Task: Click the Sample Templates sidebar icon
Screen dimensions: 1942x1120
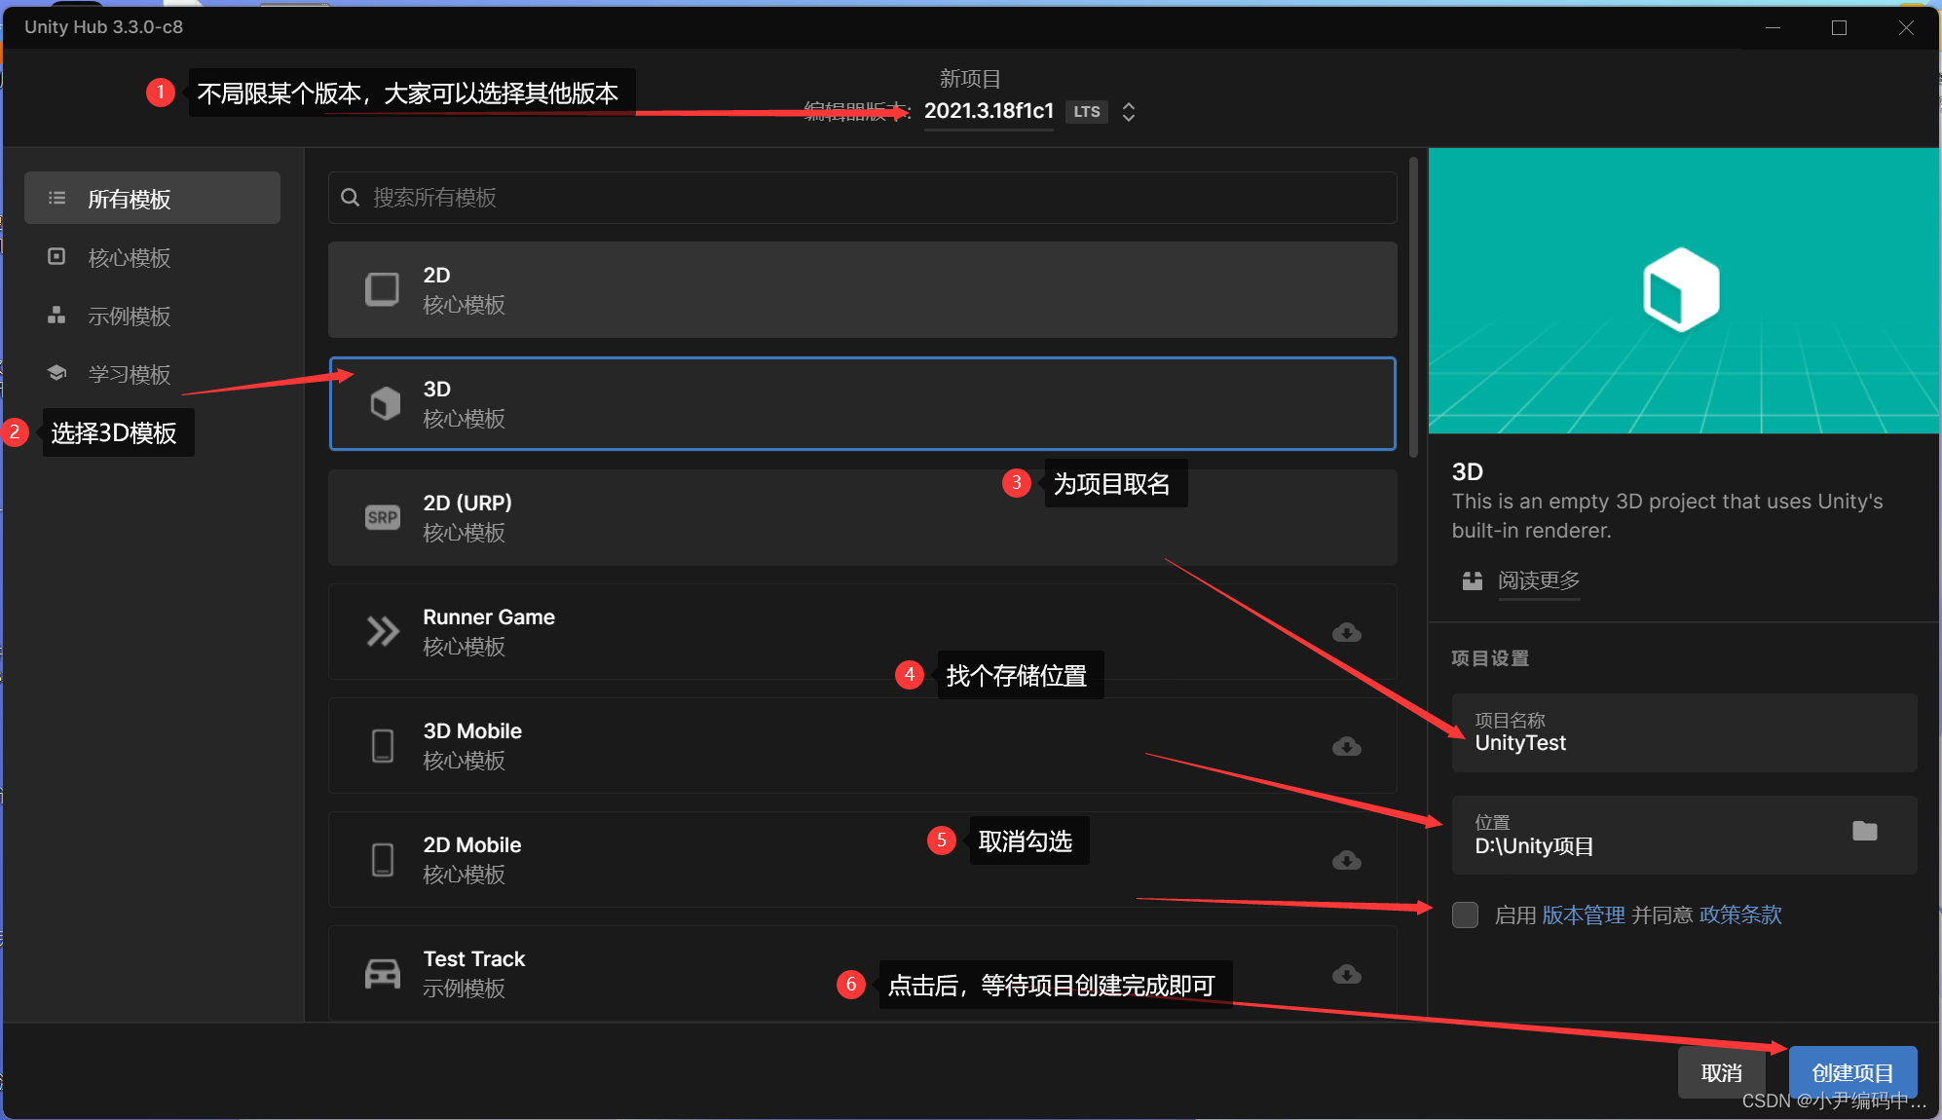Action: (x=57, y=315)
